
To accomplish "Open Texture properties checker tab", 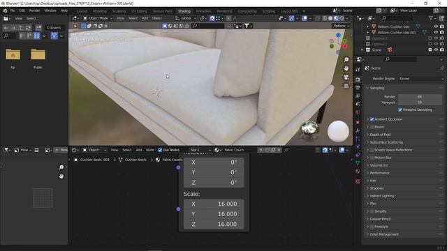I will coord(358,181).
